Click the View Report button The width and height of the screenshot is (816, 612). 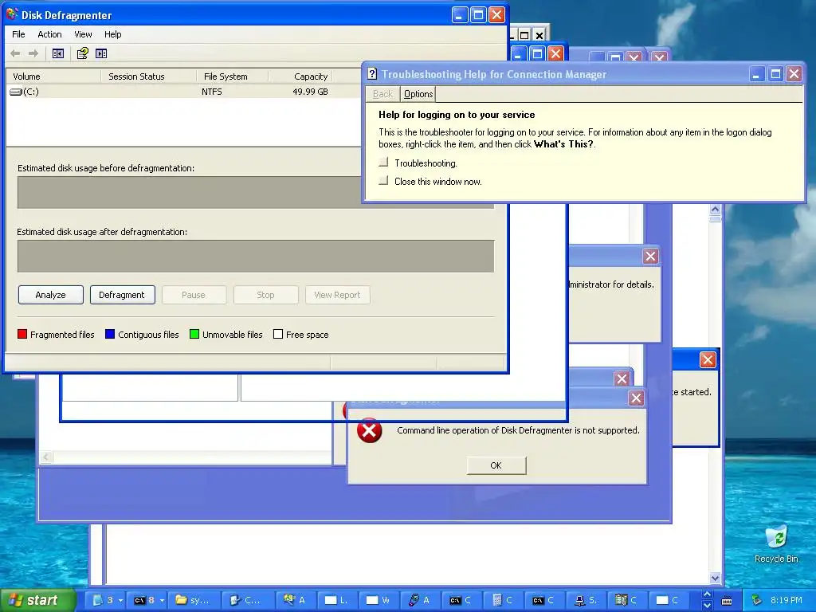pos(337,295)
